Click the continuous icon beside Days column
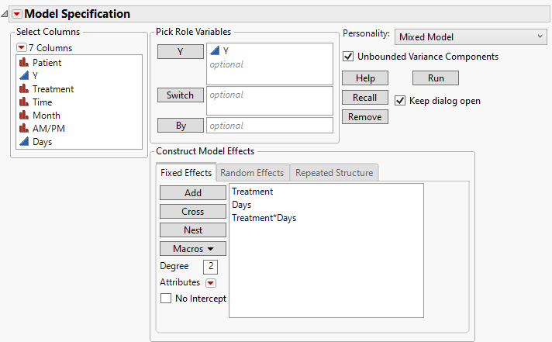The width and height of the screenshot is (552, 342). pyautogui.click(x=24, y=142)
